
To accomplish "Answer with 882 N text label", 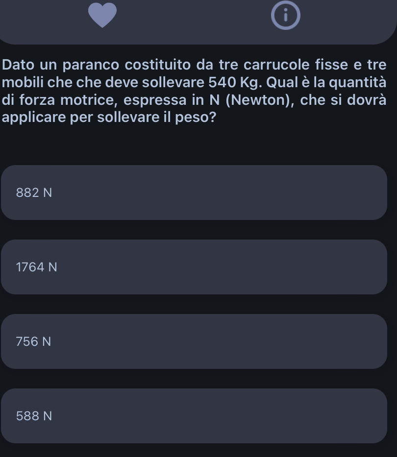I will [34, 192].
